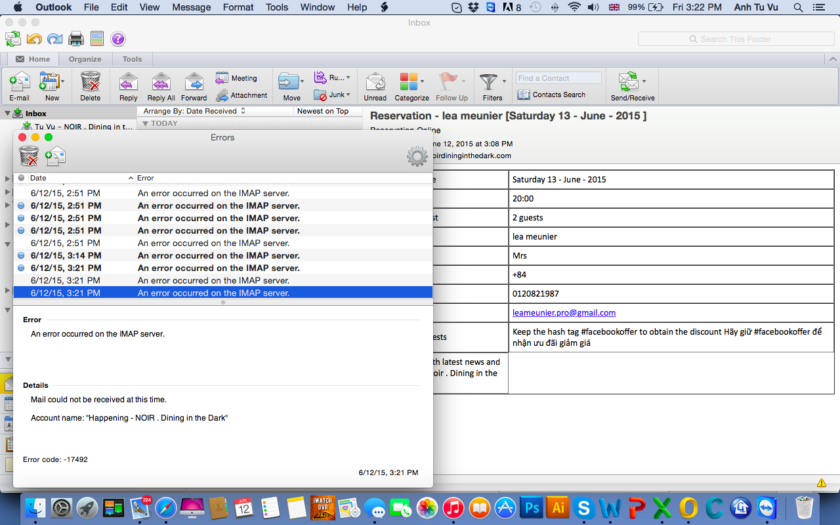Viewport: 840px width, 525px height.
Task: Select the 6/12/15, 3:14 PM error row
Action: tap(223, 255)
